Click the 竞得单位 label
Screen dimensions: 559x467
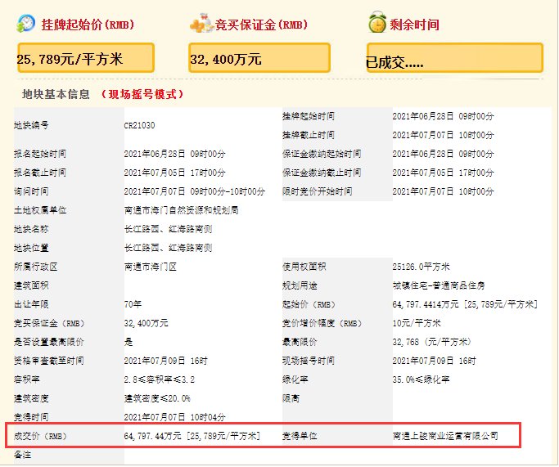coord(300,437)
